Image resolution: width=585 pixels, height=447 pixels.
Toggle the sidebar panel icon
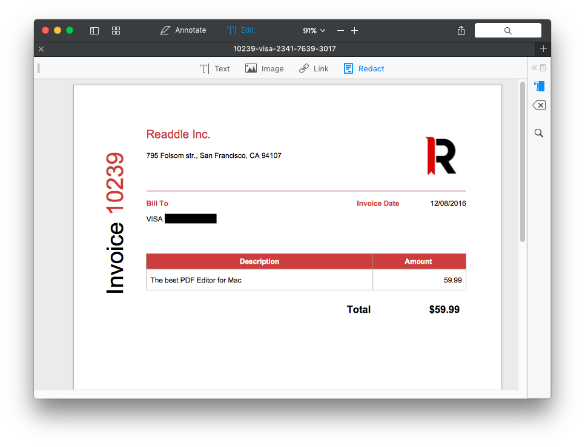click(94, 30)
